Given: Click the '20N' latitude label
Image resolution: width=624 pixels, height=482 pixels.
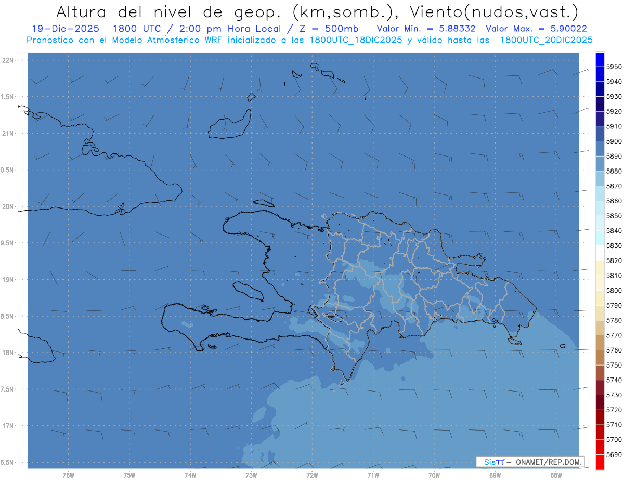Looking at the screenshot, I should pos(8,206).
